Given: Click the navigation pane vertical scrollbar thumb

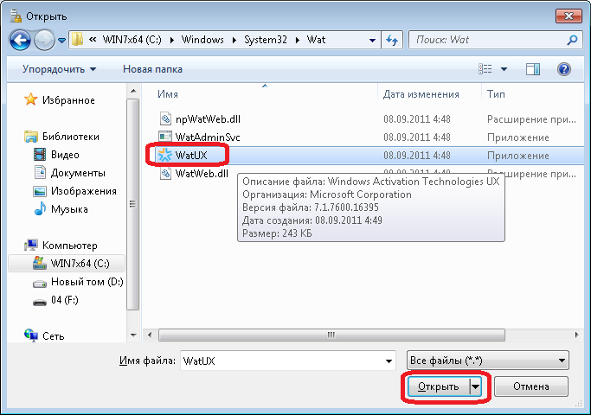Looking at the screenshot, I should 133,204.
